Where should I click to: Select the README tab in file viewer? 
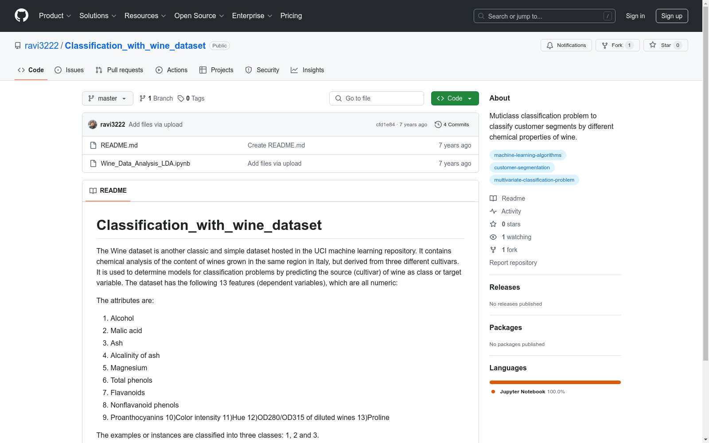pos(108,190)
